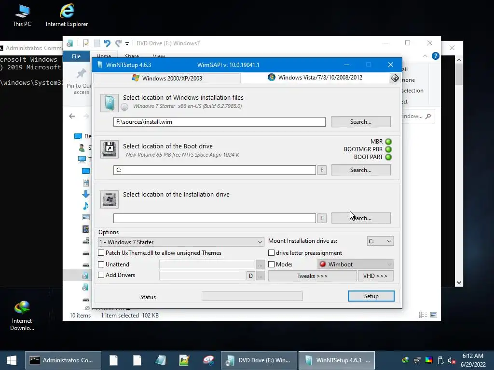Click the tools icon beside Vista tab

click(395, 78)
